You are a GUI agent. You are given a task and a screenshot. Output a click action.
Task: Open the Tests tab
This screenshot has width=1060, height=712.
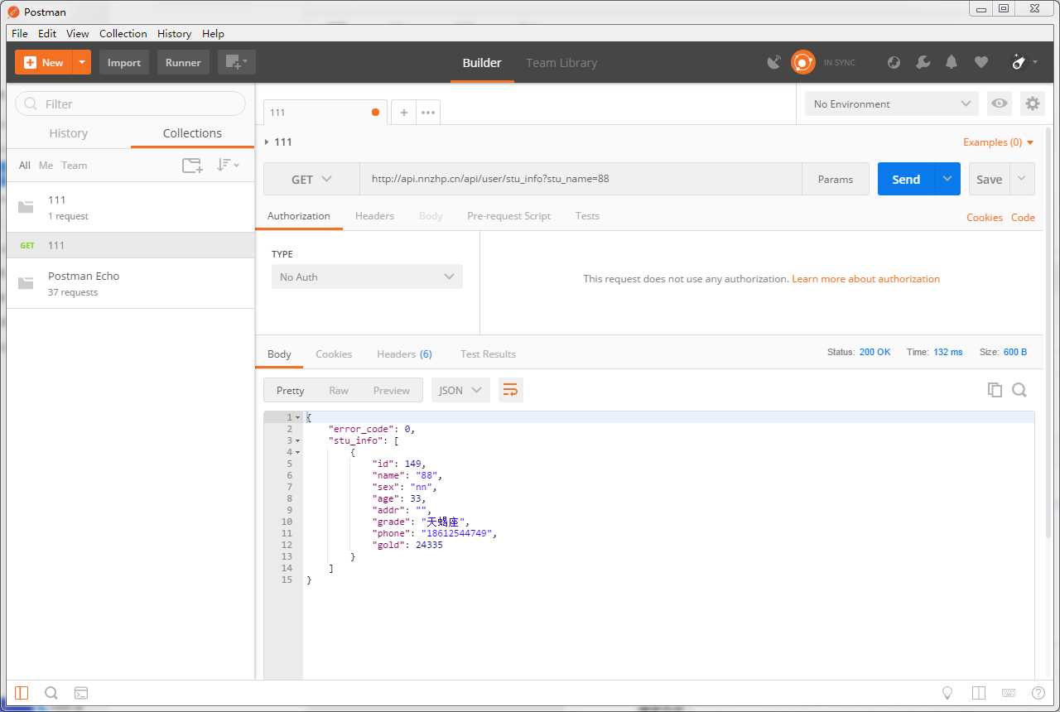pyautogui.click(x=587, y=215)
